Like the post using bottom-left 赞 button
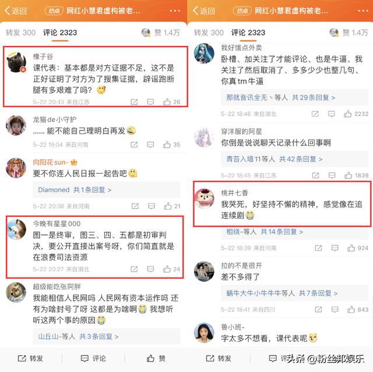Image resolution: width=373 pixels, height=372 pixels. click(156, 358)
